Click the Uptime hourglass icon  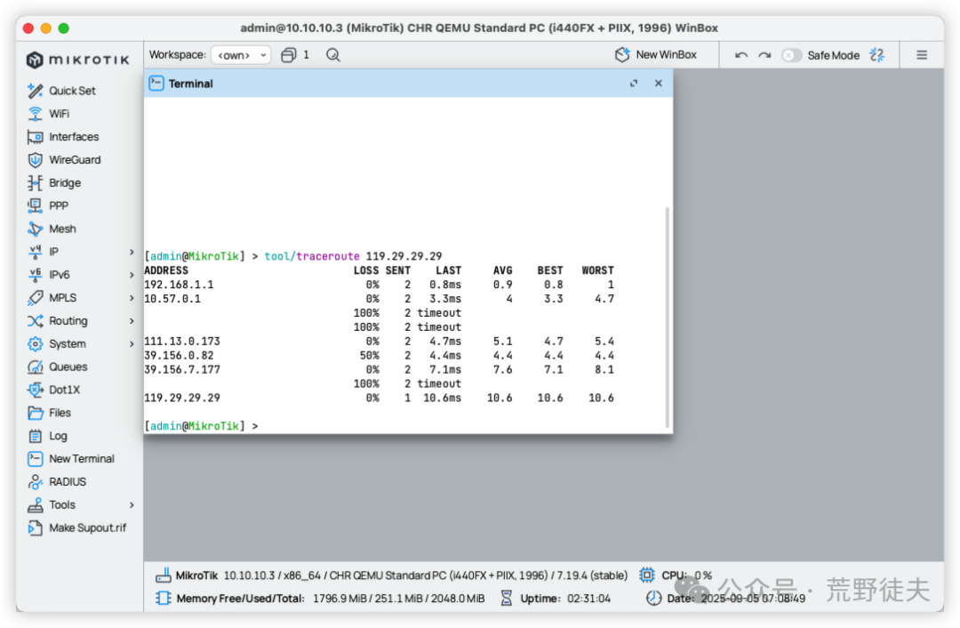point(507,598)
